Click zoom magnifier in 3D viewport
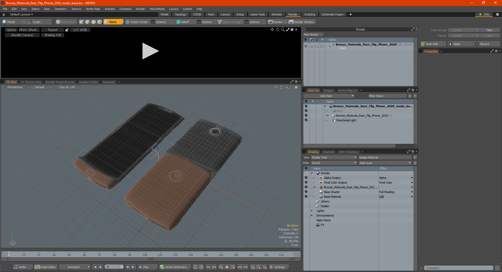The width and height of the screenshot is (502, 272). [287, 87]
